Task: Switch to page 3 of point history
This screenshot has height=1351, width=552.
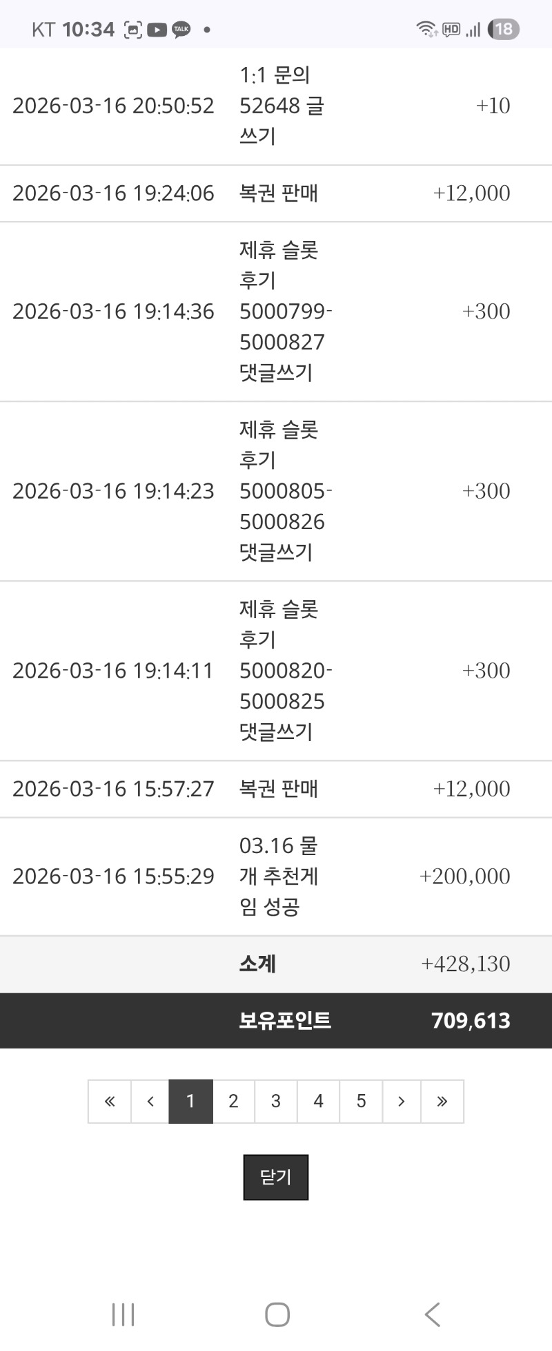Action: pos(276,1101)
